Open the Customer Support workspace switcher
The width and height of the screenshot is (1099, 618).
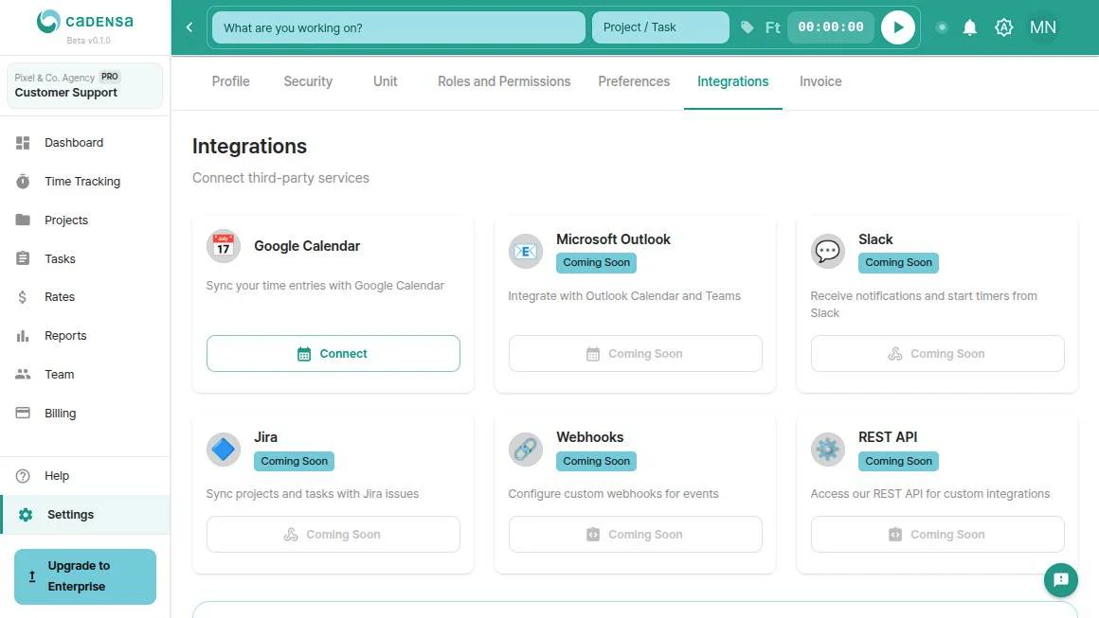85,85
